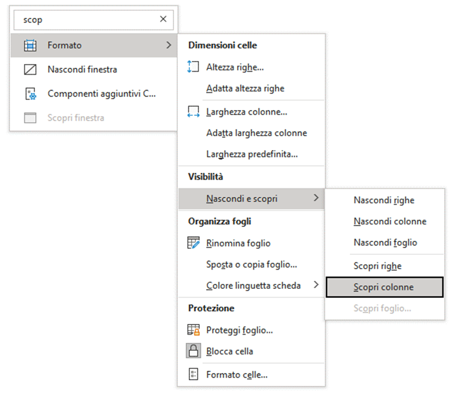Expand the Formato submenu arrow

pyautogui.click(x=169, y=45)
